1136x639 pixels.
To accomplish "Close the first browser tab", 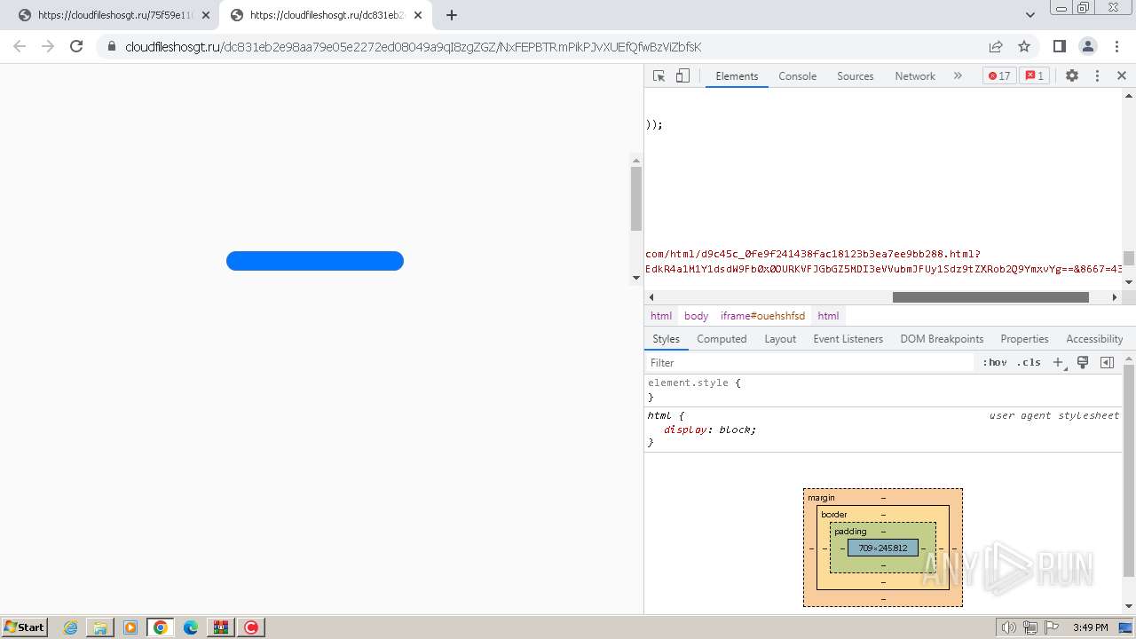I will (206, 15).
